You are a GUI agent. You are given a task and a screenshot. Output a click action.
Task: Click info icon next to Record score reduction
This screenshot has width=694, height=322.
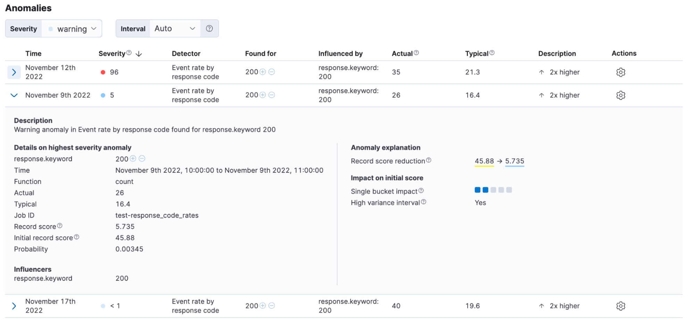(x=429, y=160)
